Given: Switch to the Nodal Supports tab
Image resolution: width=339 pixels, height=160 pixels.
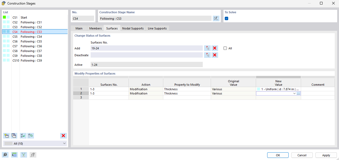Looking at the screenshot, I should 133,28.
